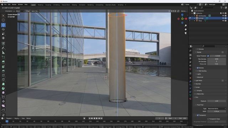Choose the Smooth vertices tool
Screen dimensions: 228x128
3,92
